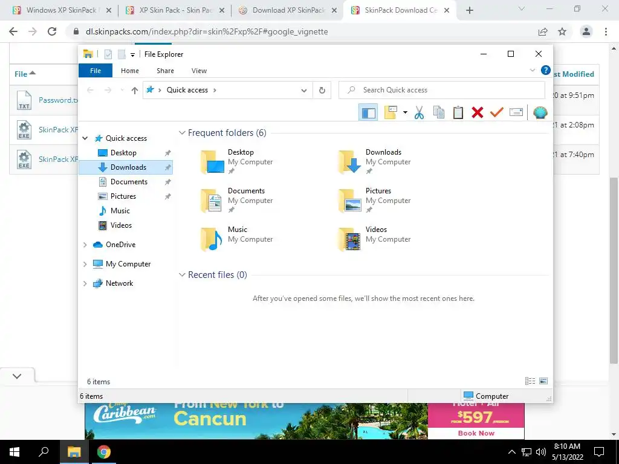Switch to the Home ribbon tab
Image resolution: width=619 pixels, height=464 pixels.
130,71
